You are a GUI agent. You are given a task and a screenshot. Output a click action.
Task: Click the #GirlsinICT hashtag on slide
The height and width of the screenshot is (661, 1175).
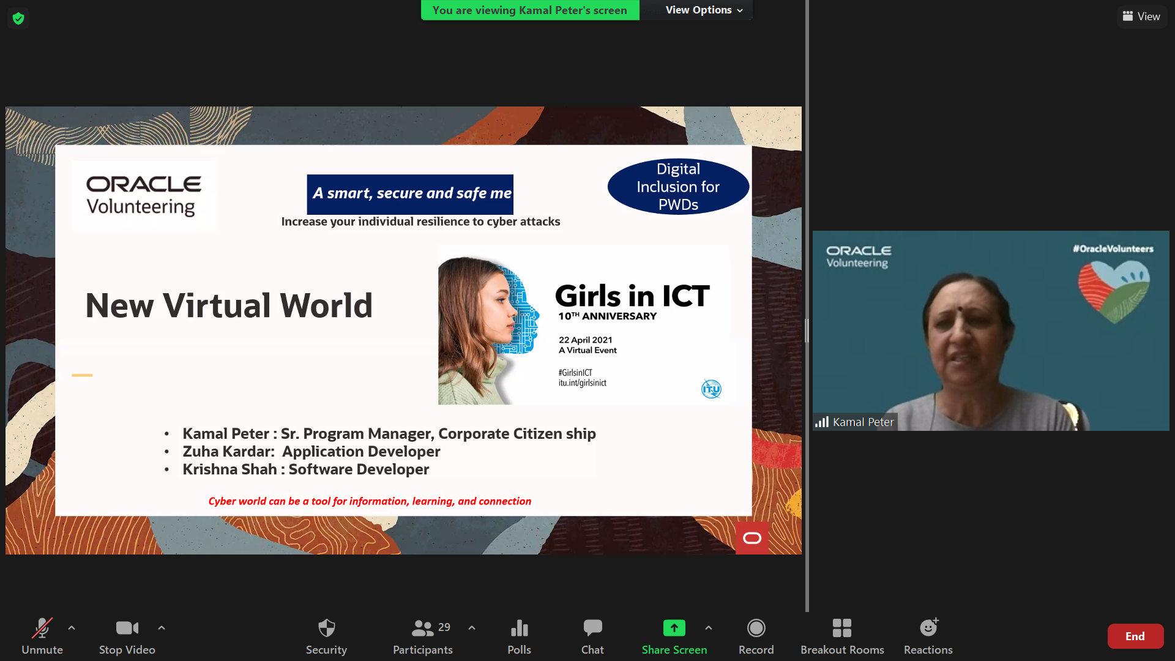point(575,373)
